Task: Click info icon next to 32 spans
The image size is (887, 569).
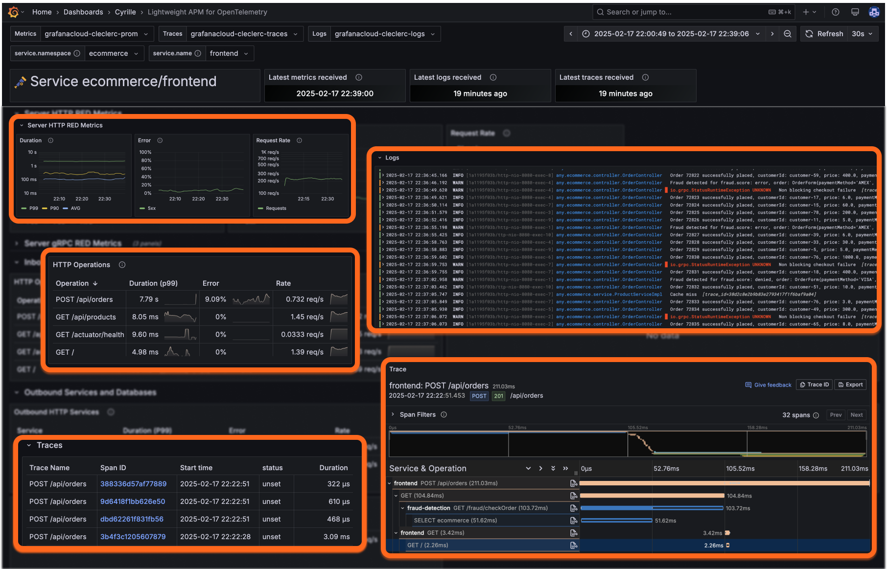Action: click(x=816, y=415)
